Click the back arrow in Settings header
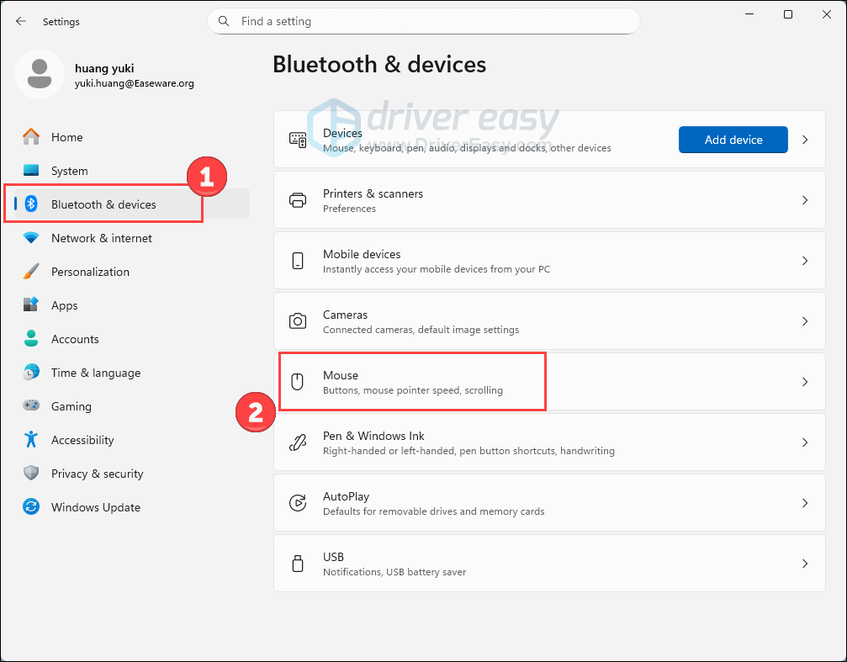The width and height of the screenshot is (847, 662). [x=21, y=21]
